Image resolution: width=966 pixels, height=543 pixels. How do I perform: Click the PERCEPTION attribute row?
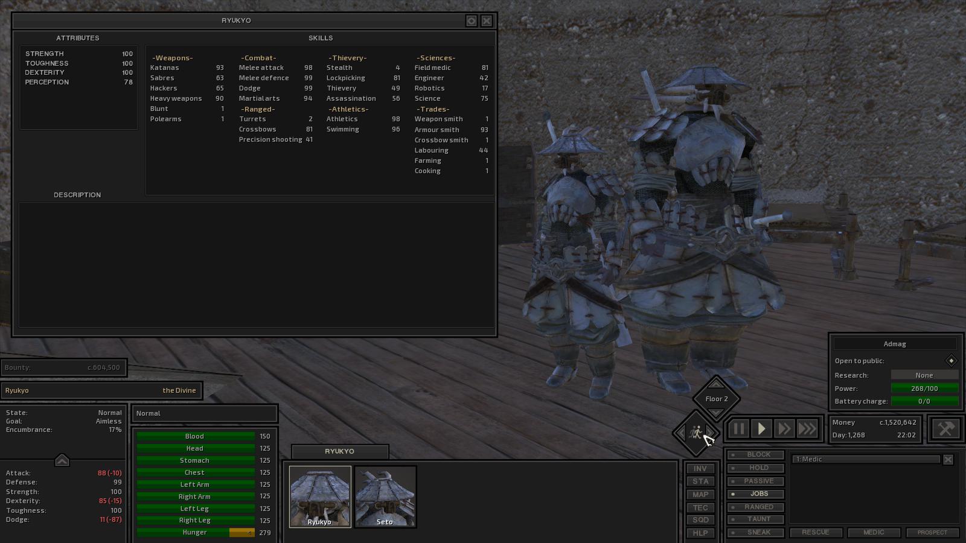point(79,82)
